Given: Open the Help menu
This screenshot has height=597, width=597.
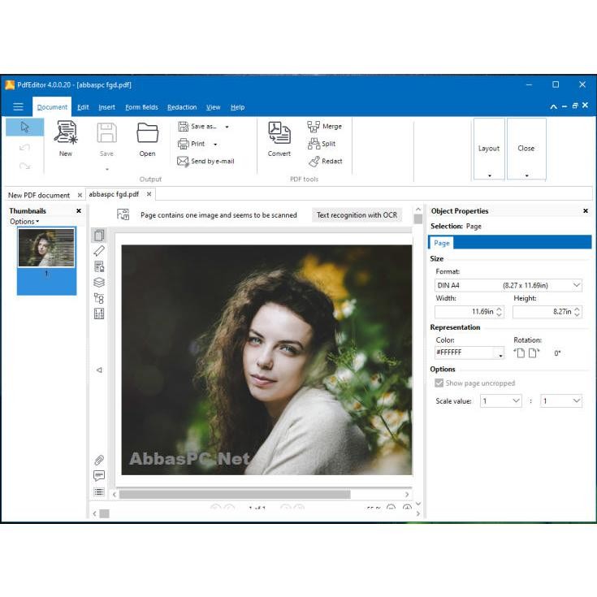Looking at the screenshot, I should coord(237,107).
